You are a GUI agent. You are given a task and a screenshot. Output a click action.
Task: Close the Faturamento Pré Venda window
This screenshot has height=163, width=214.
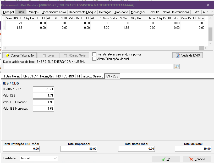[x=208, y=5]
